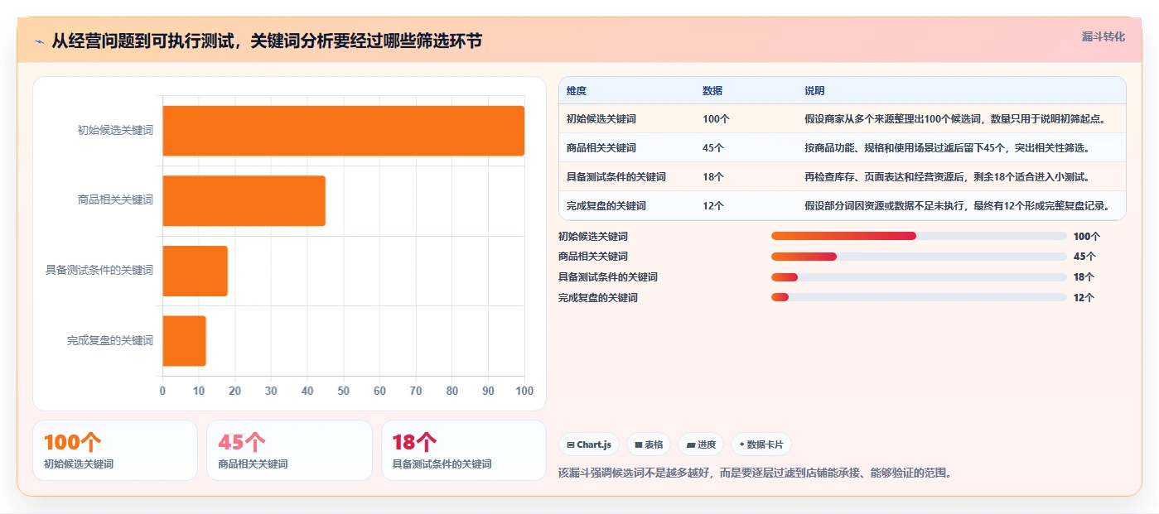Screen dimensions: 1159x514
Task: Click the 维度 table column header
Action: pos(577,91)
